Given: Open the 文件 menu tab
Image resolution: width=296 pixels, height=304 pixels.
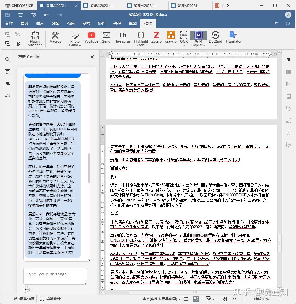Looking at the screenshot, I should pos(9,23).
